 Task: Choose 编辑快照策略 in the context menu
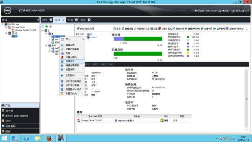(72, 65)
